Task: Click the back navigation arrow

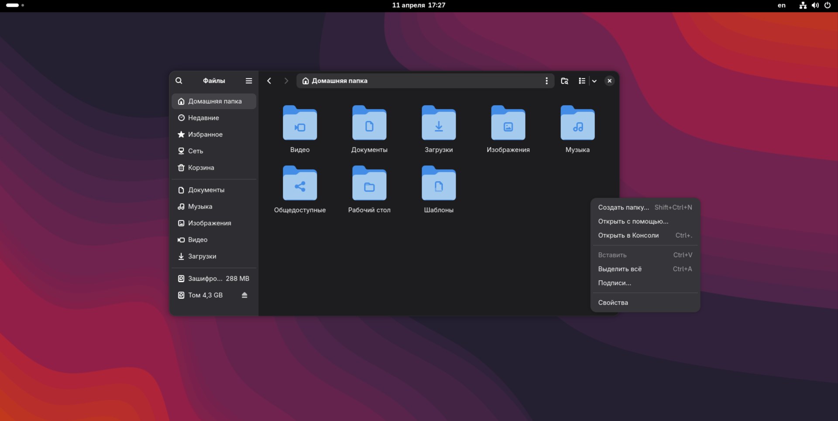Action: [x=269, y=81]
